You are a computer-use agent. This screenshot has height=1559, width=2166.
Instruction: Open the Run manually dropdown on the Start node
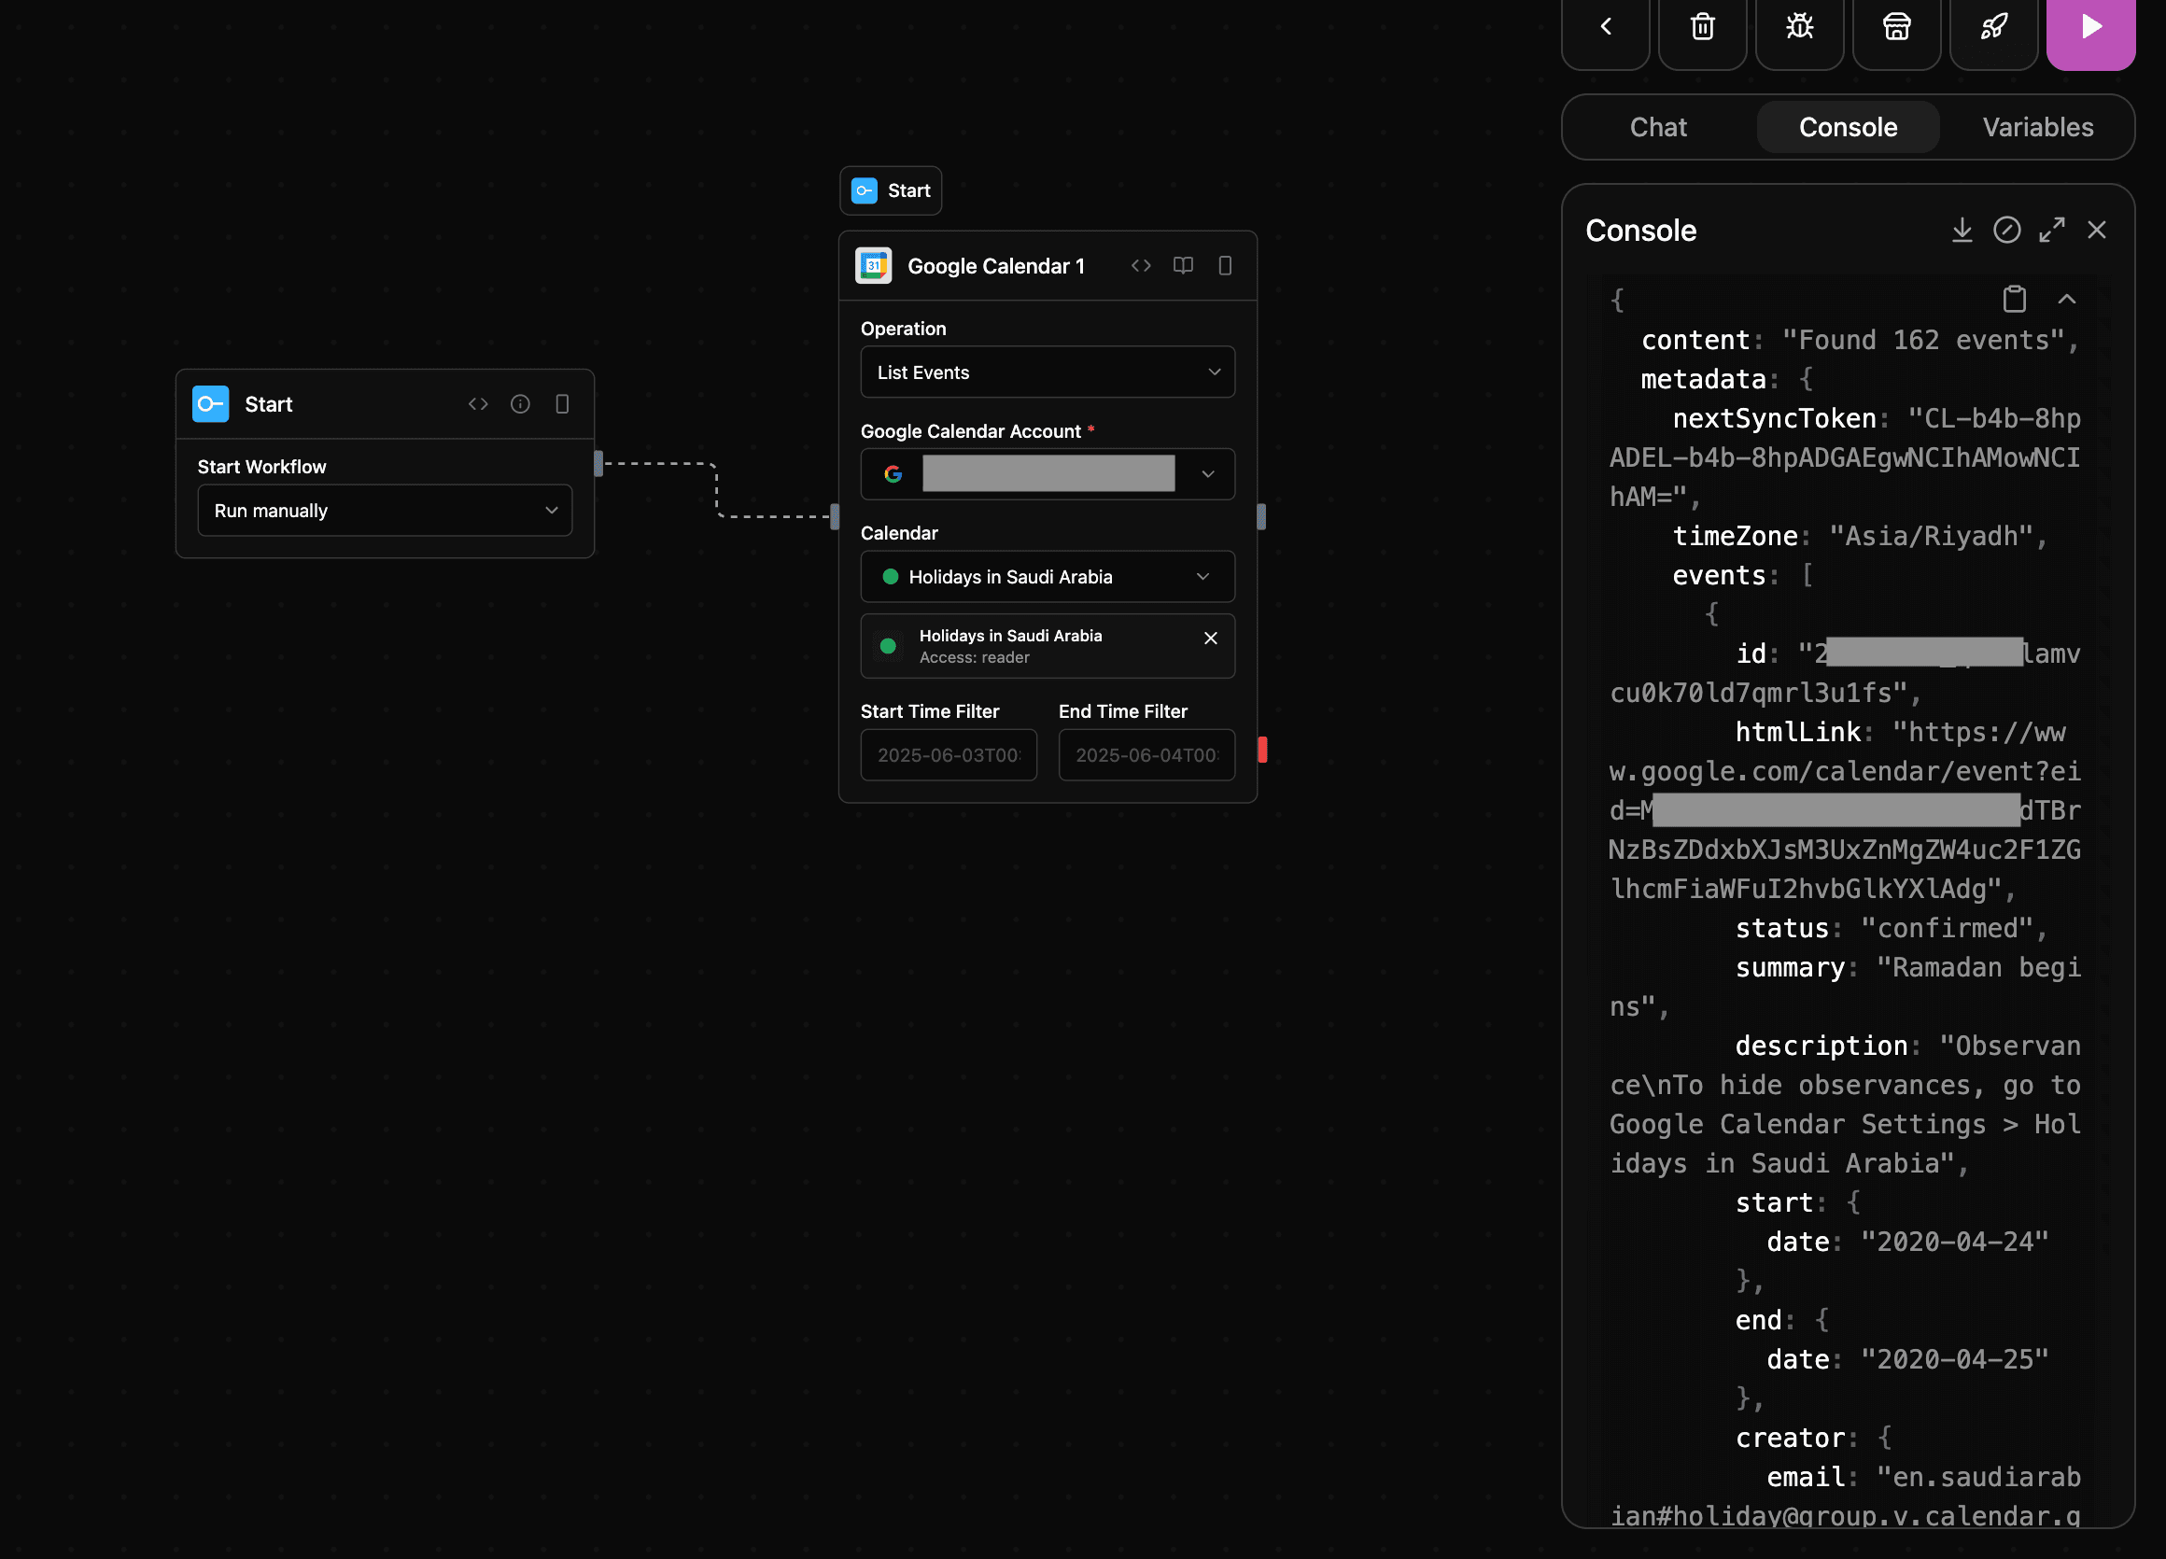[384, 511]
